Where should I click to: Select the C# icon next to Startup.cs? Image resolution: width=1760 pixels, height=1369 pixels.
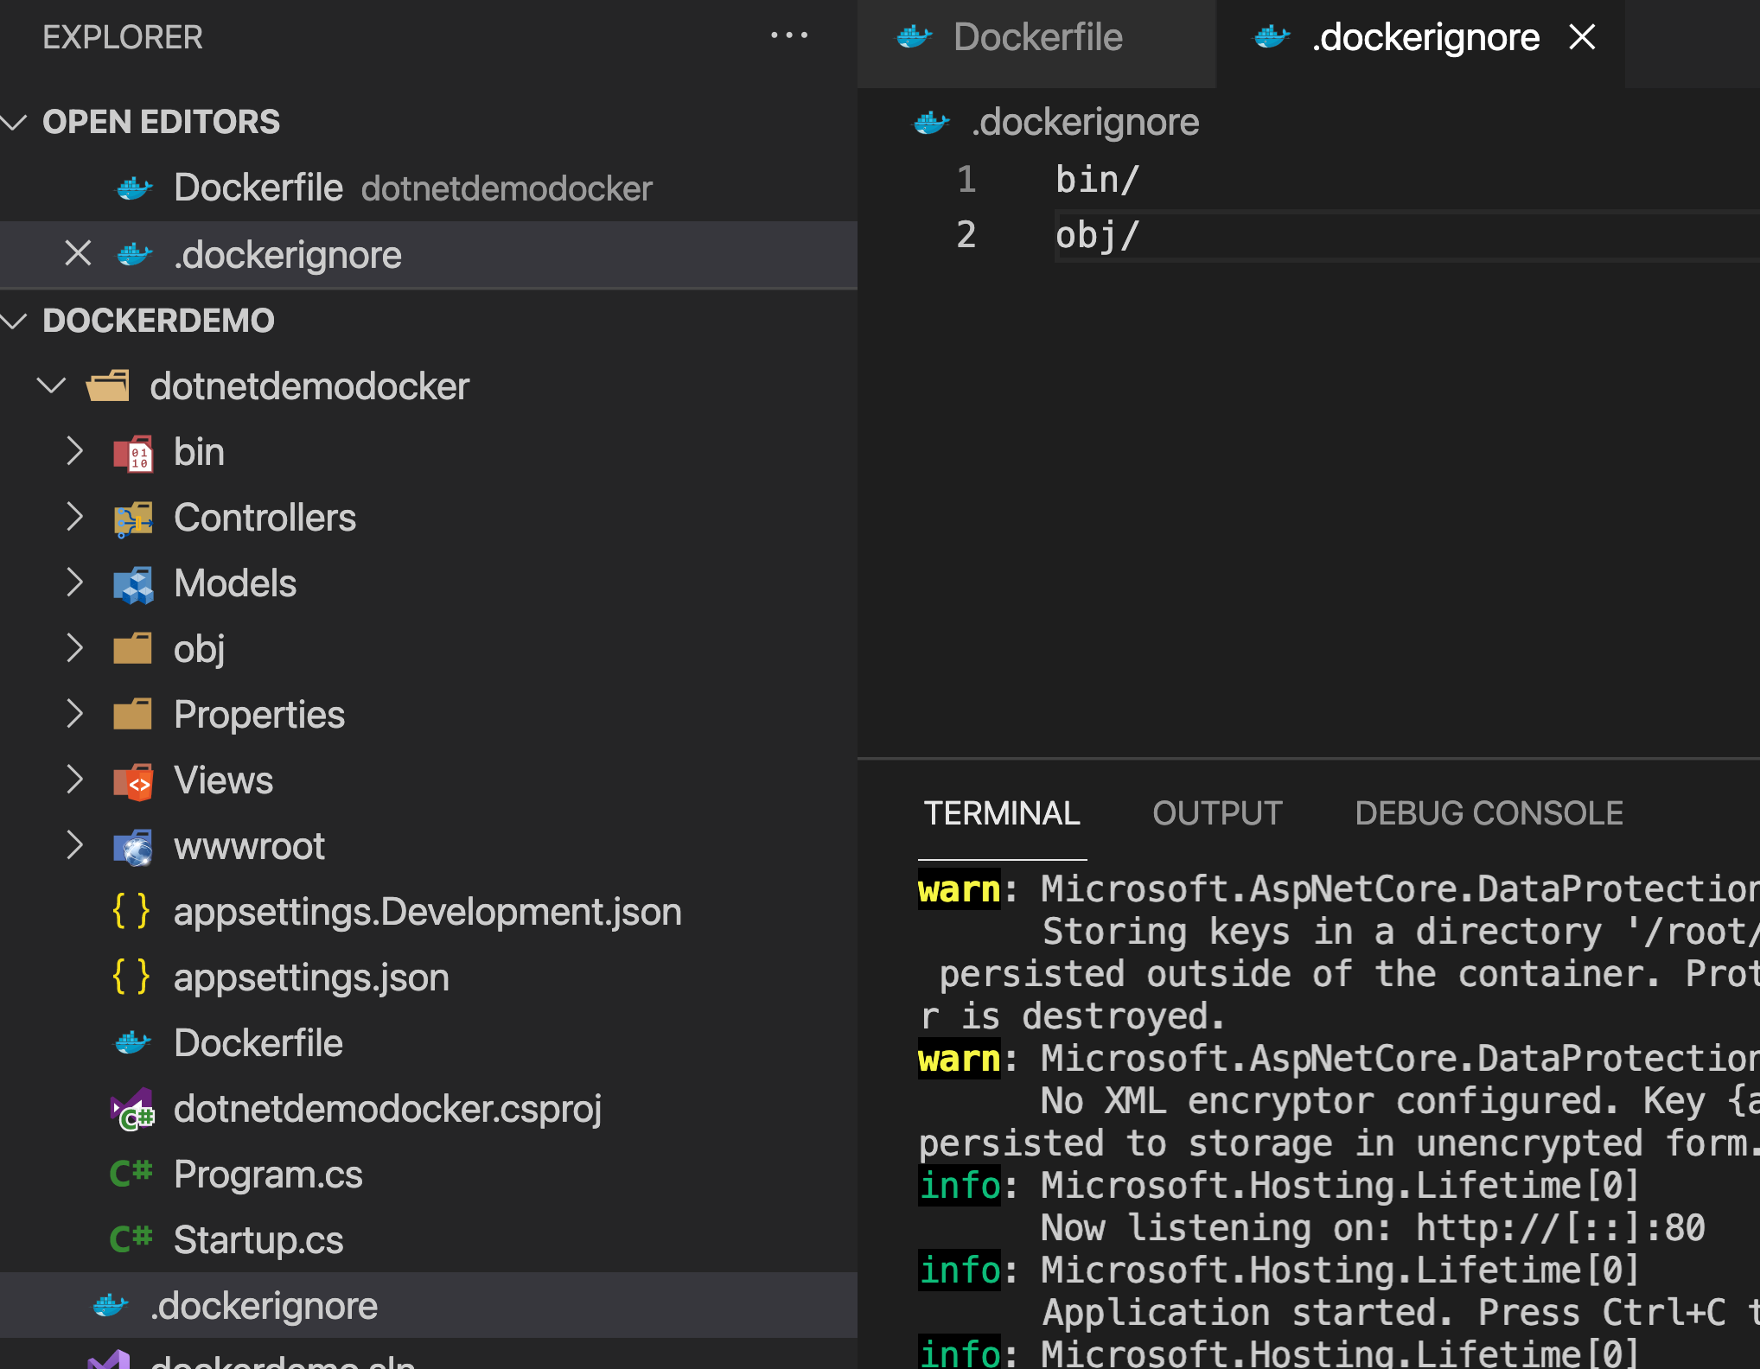point(131,1239)
